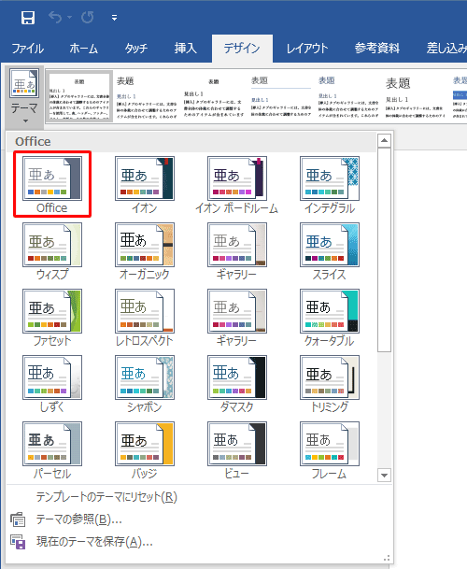Click the resize grip of theme gallery

388,558
